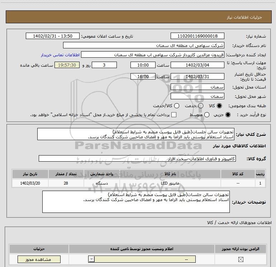Click the کد کالا column header

click(x=238, y=174)
